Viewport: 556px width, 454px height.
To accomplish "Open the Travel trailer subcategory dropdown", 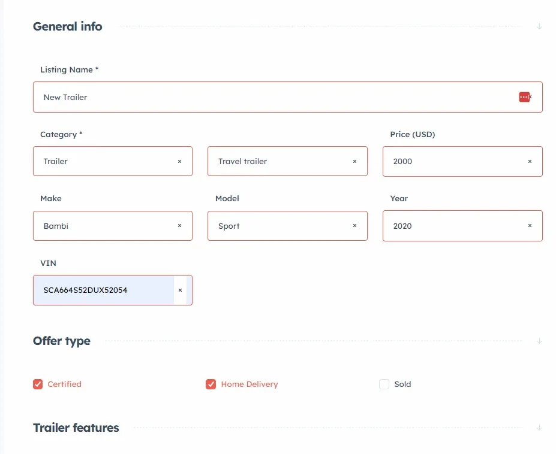I will [287, 161].
